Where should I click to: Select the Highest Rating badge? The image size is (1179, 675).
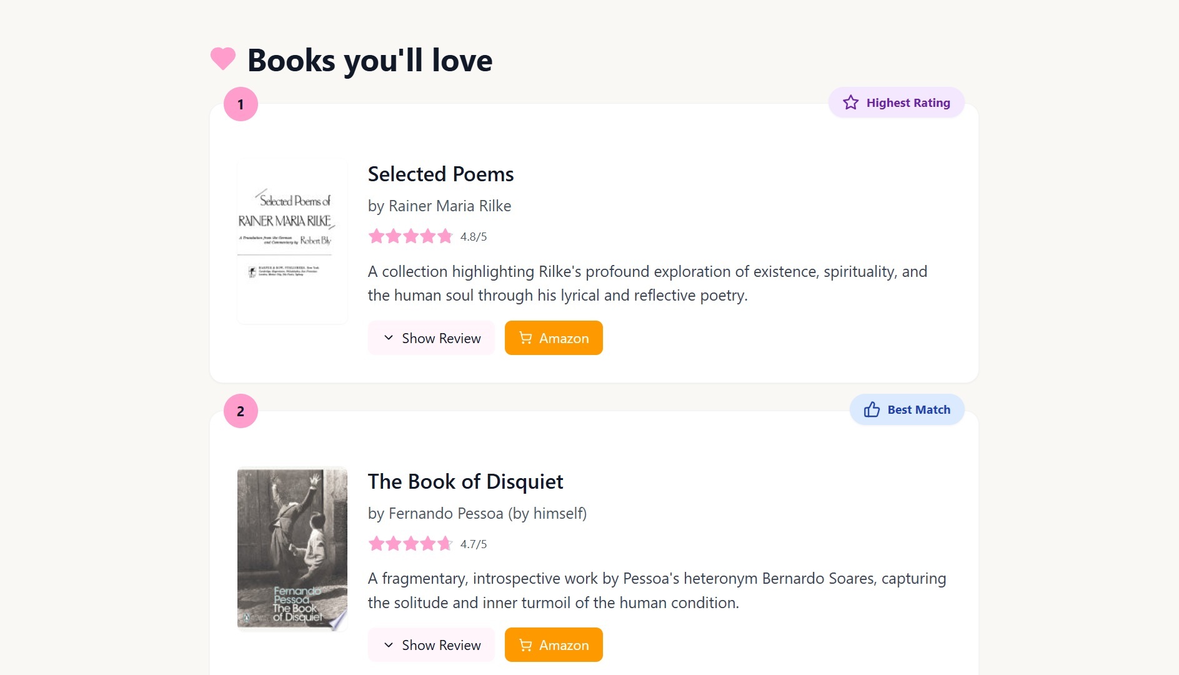click(896, 102)
